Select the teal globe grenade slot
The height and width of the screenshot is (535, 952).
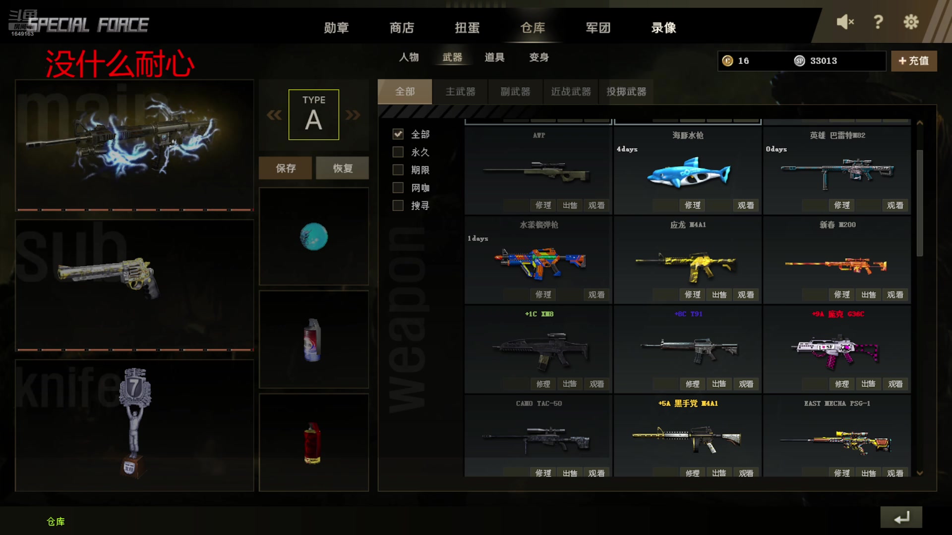click(x=314, y=236)
